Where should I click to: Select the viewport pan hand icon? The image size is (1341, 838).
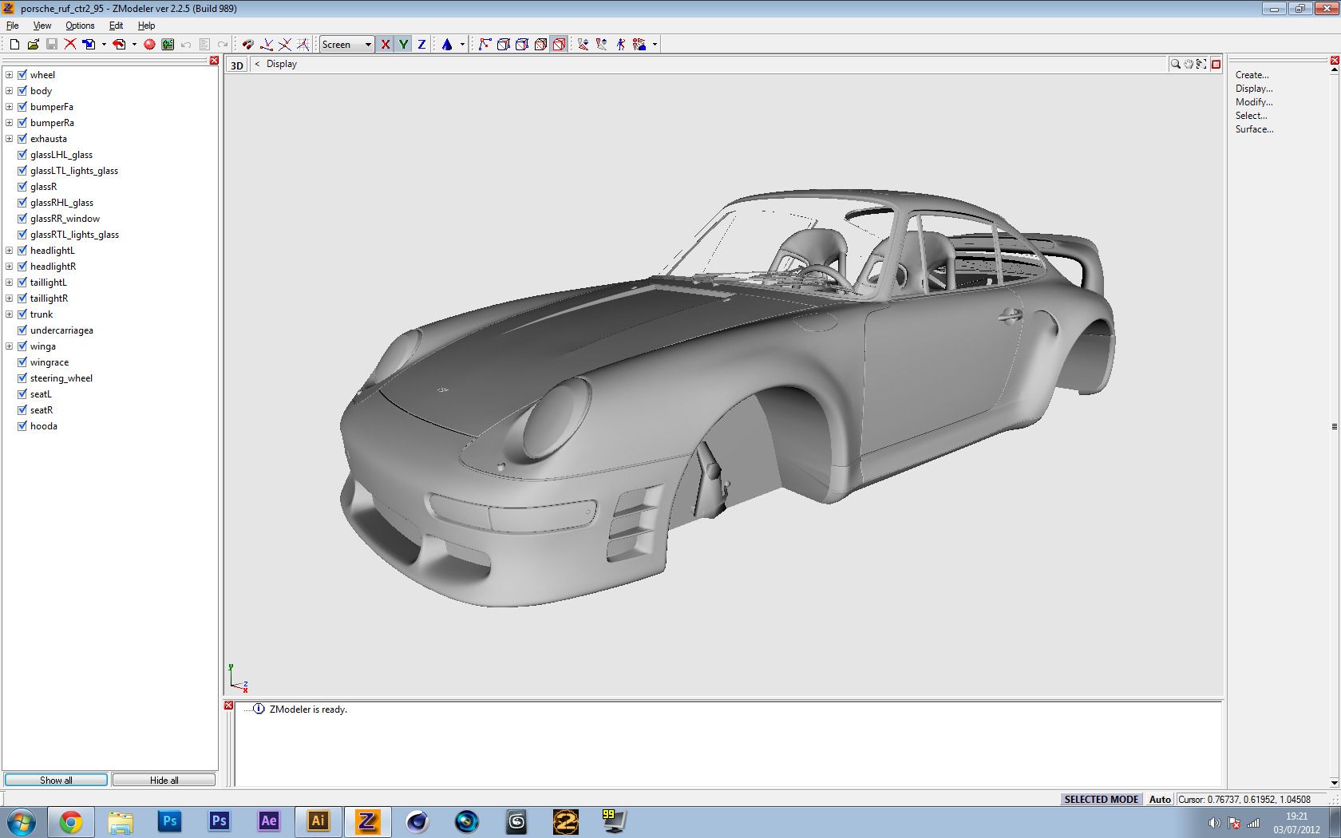(1189, 65)
